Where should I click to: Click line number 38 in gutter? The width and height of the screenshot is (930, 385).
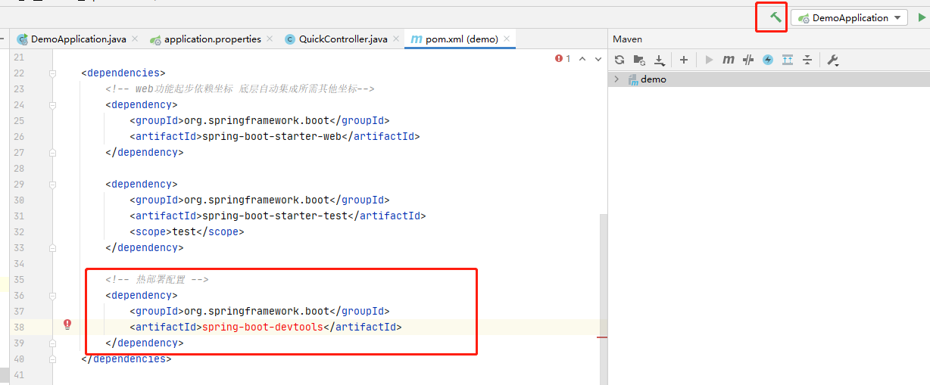(x=19, y=327)
